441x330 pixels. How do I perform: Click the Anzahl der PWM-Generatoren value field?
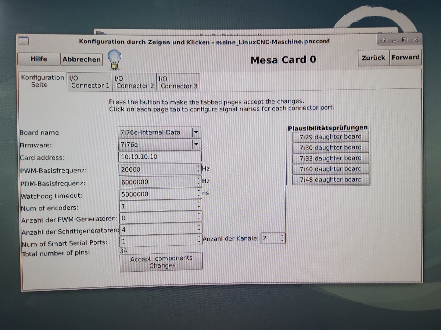tap(158, 217)
